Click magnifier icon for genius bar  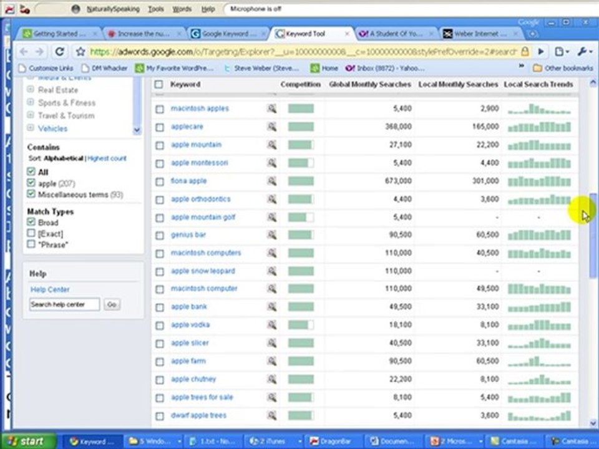click(x=271, y=235)
